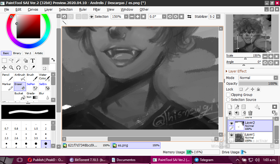The image size is (280, 164).
Task: Choose the SelErs tool
Action: pyautogui.click(x=45, y=86)
